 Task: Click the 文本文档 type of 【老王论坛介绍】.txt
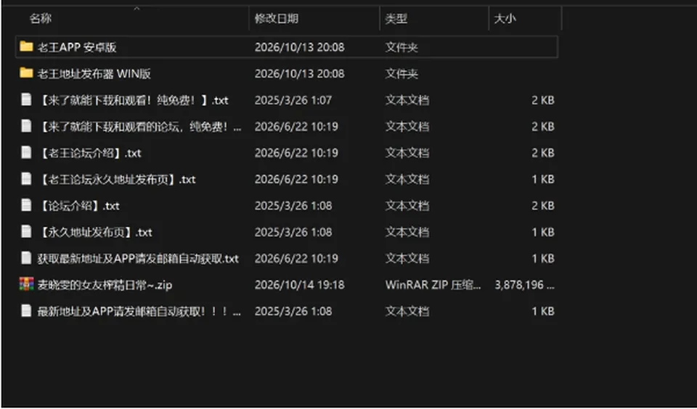click(407, 153)
